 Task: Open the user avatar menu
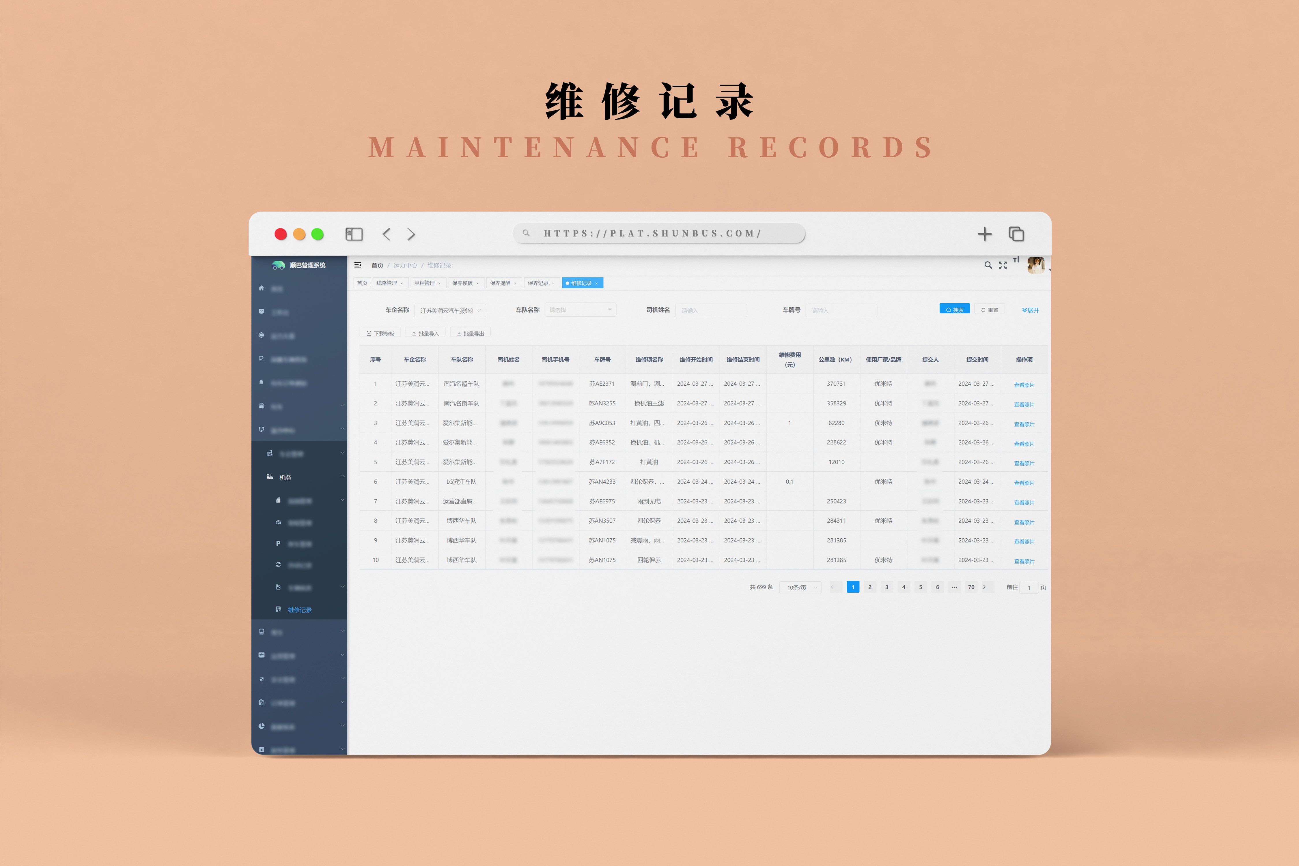point(1035,265)
